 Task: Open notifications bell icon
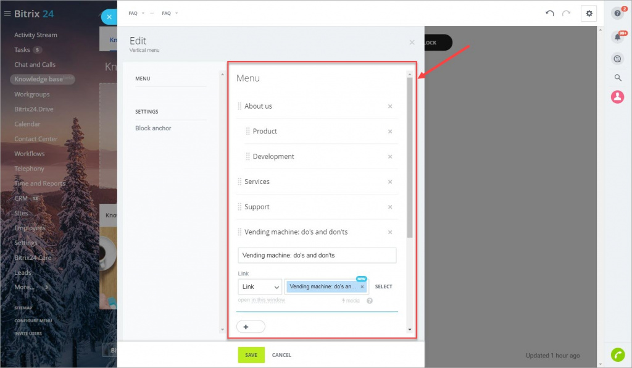coord(617,37)
